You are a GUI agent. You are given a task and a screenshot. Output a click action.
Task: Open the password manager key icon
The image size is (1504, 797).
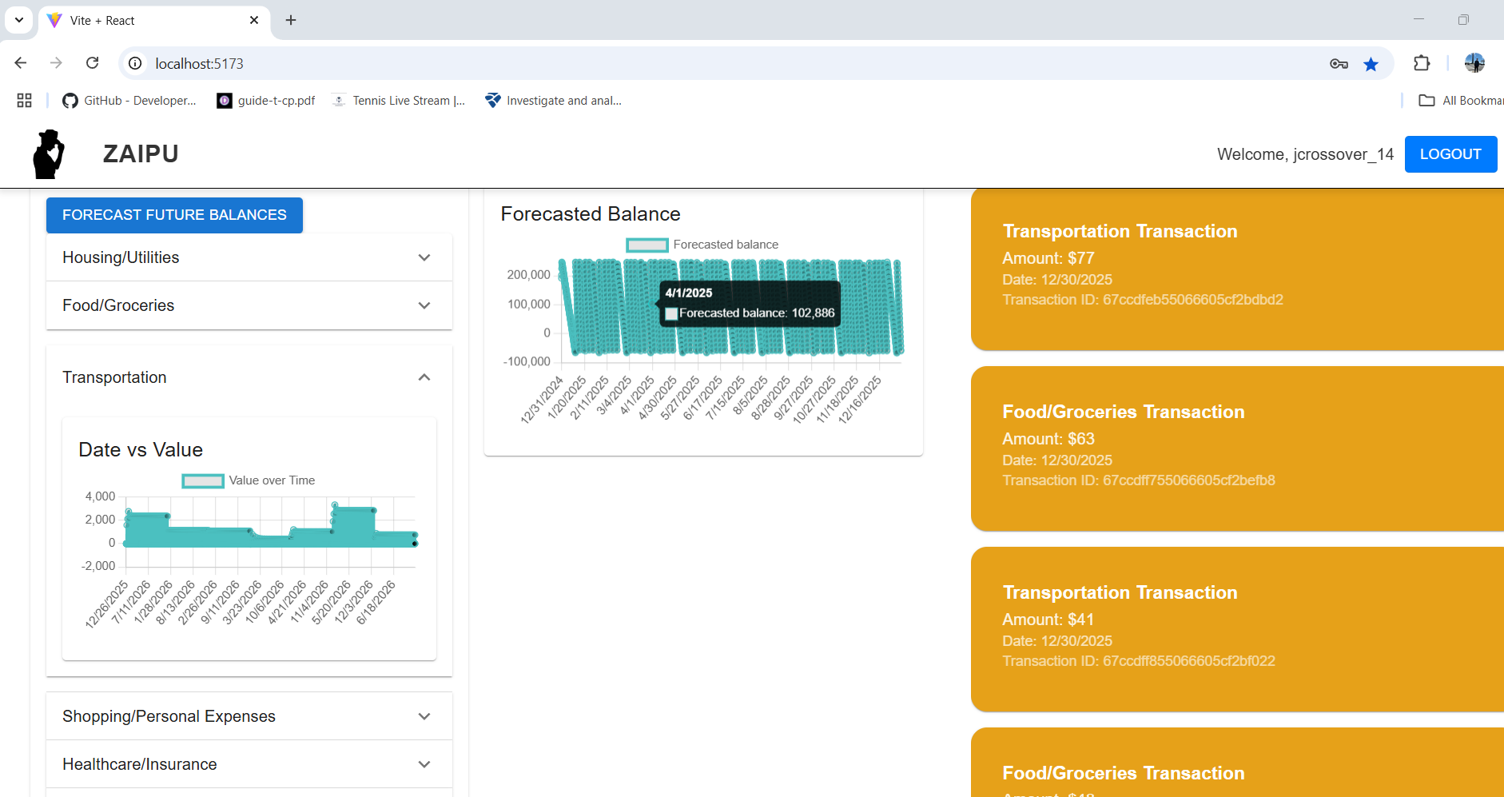(1339, 64)
